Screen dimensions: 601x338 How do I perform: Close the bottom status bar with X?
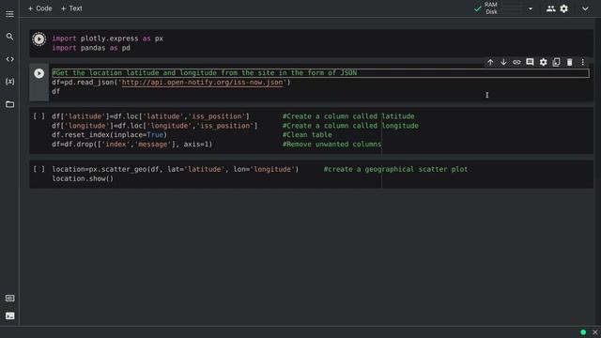[x=594, y=332]
